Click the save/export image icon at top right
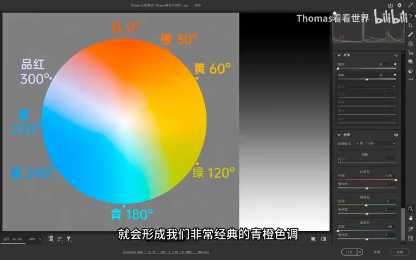 click(x=390, y=5)
